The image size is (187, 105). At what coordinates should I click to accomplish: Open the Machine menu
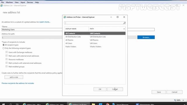pyautogui.click(x=9, y=2)
